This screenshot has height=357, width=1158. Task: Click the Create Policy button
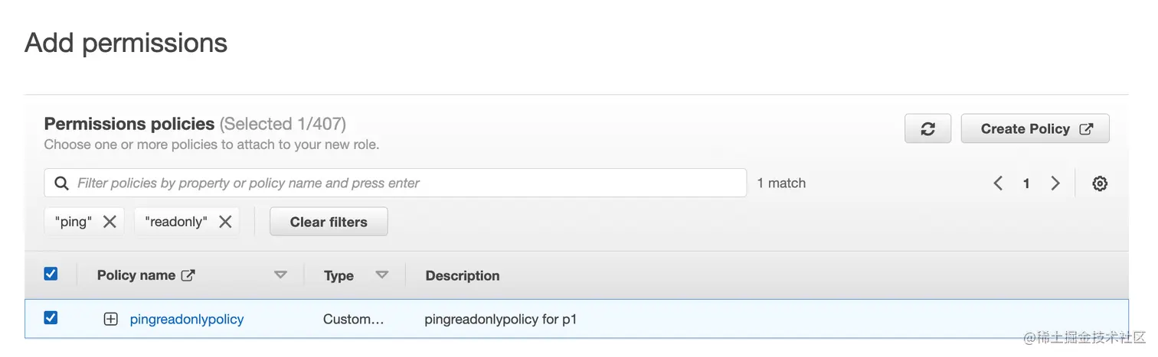click(x=1035, y=129)
